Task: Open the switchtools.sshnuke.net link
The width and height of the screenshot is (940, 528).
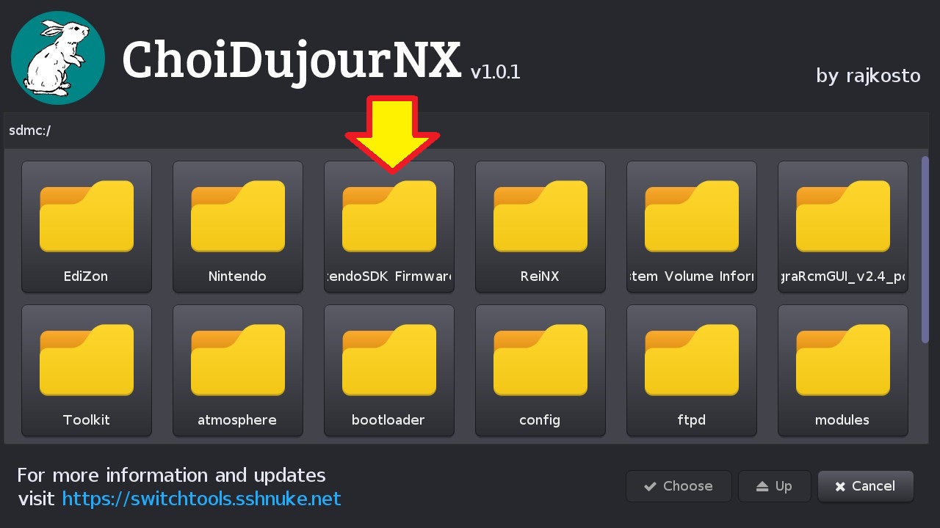Action: point(201,499)
